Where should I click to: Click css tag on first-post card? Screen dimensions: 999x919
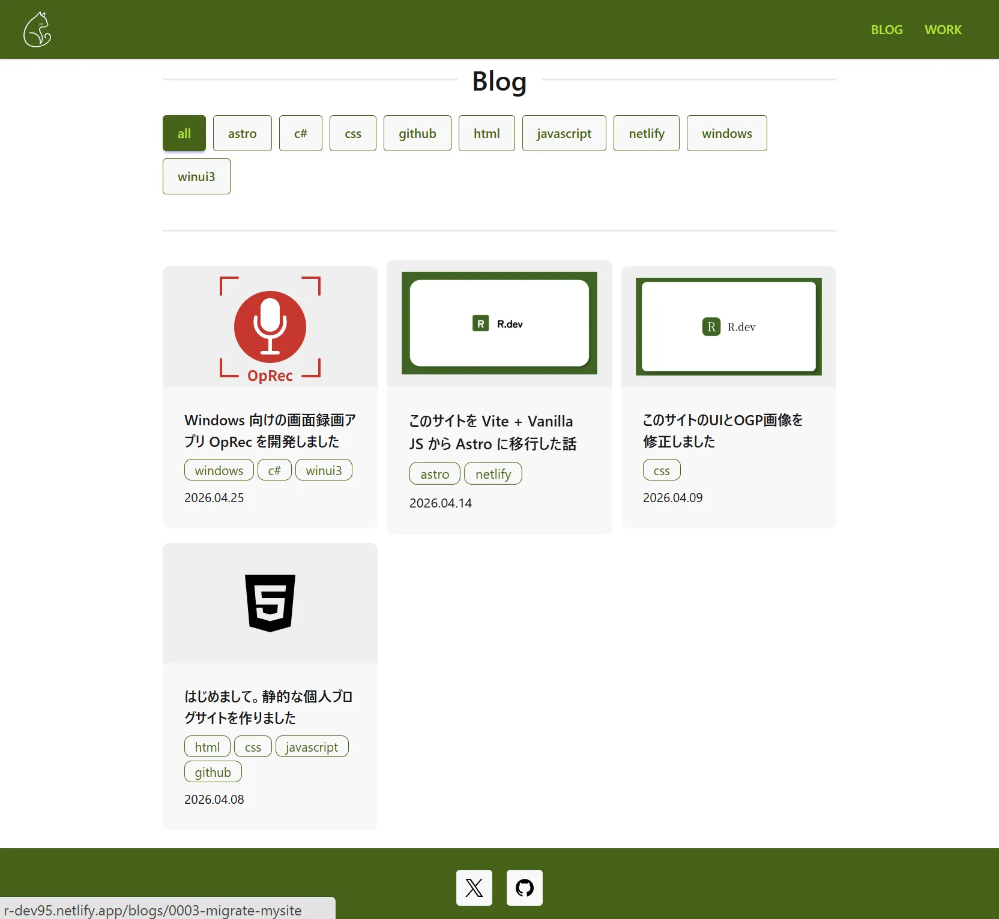coord(253,747)
